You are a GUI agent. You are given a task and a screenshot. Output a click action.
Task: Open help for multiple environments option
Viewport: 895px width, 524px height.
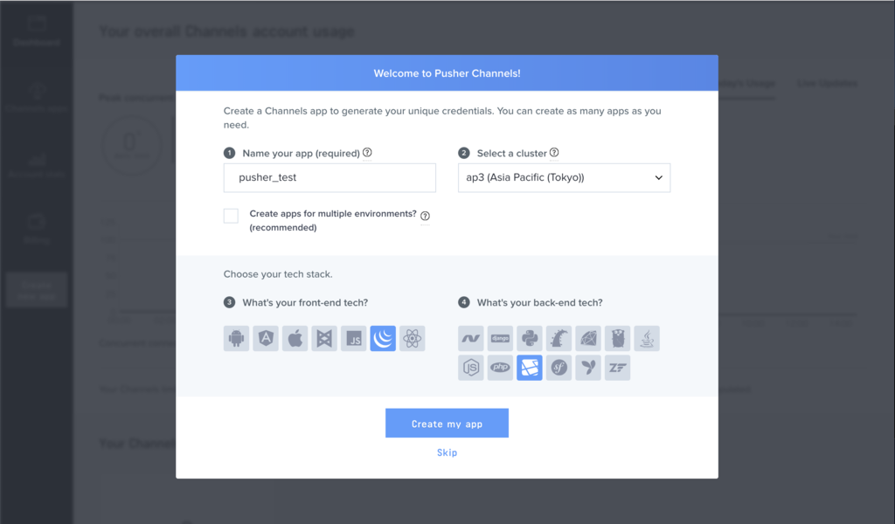426,216
